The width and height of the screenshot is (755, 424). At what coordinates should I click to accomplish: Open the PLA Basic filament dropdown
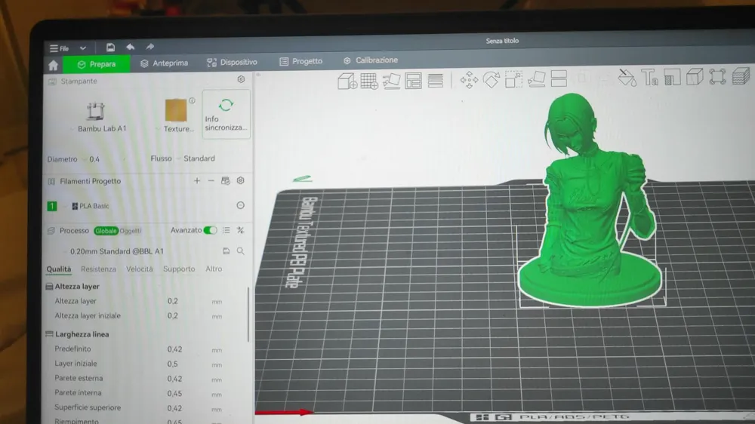91,206
